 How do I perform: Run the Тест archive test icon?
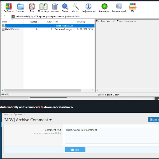click(32, 6)
